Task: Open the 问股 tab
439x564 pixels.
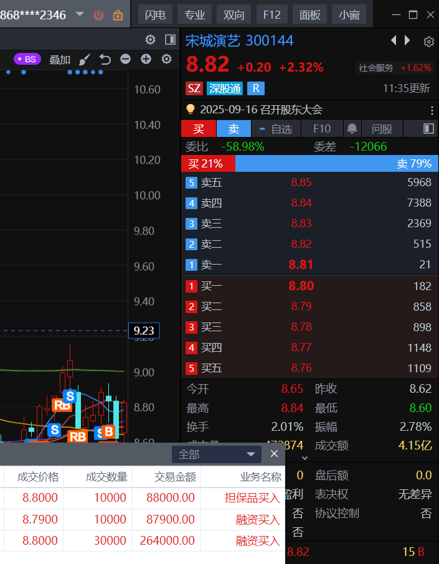Action: [x=382, y=128]
